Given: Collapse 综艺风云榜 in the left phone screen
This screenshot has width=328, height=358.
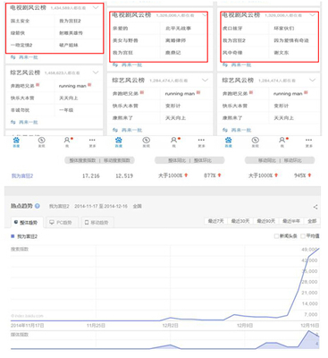Looking at the screenshot, I should coord(96,72).
